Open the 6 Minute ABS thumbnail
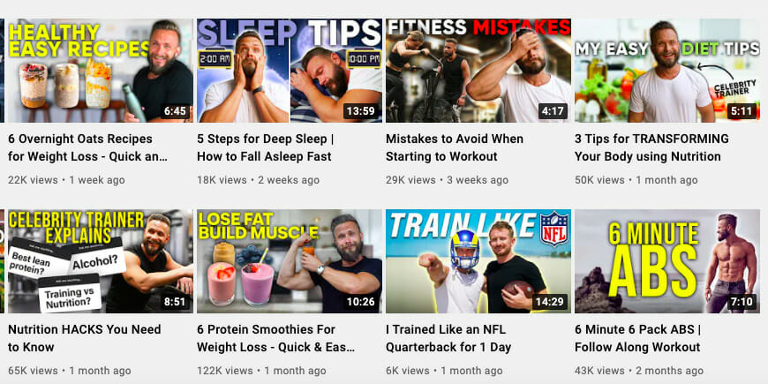Screen dimensions: 768x384 pos(667,261)
